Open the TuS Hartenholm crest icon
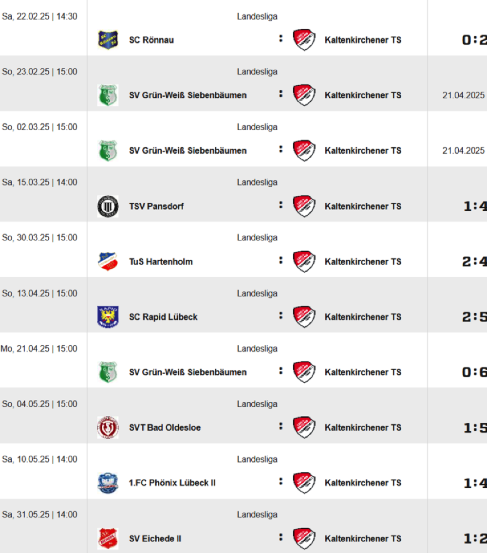487x553 pixels. click(108, 261)
